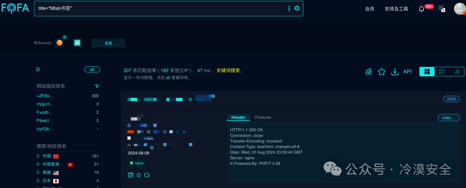Switch to the statistics chart view

click(457, 71)
